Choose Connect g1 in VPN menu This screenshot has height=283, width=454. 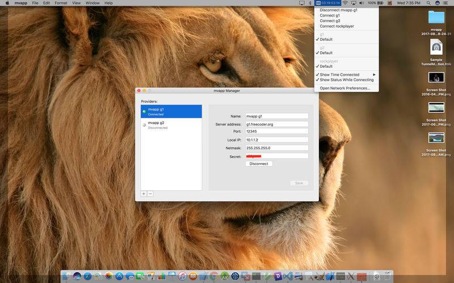346,15
